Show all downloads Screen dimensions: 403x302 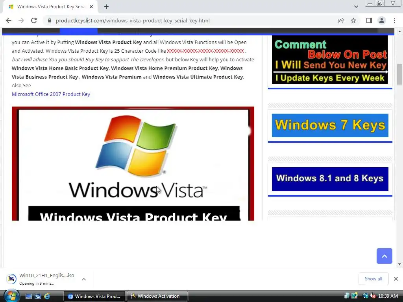pyautogui.click(x=373, y=279)
